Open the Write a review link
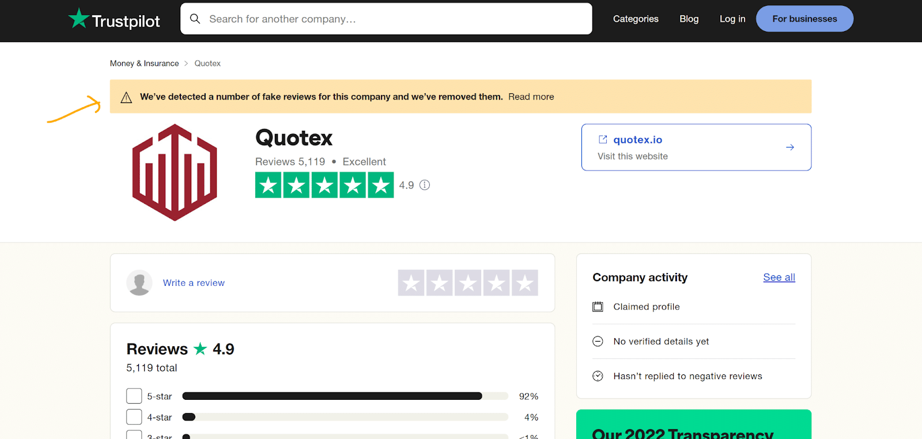The image size is (922, 439). 194,283
